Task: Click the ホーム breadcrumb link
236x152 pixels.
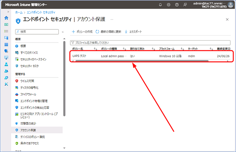Action: click(19, 12)
